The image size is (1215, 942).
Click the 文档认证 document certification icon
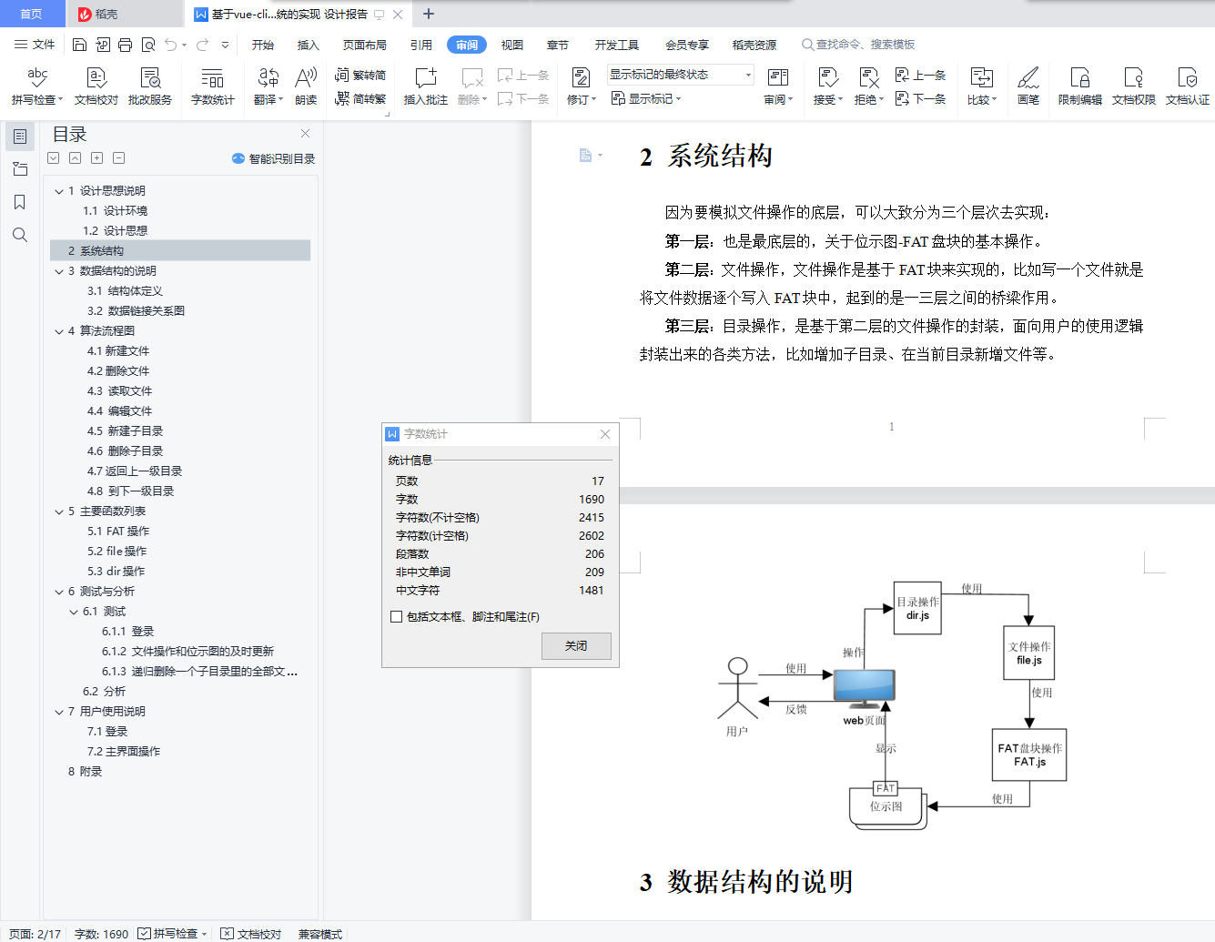tap(1188, 86)
